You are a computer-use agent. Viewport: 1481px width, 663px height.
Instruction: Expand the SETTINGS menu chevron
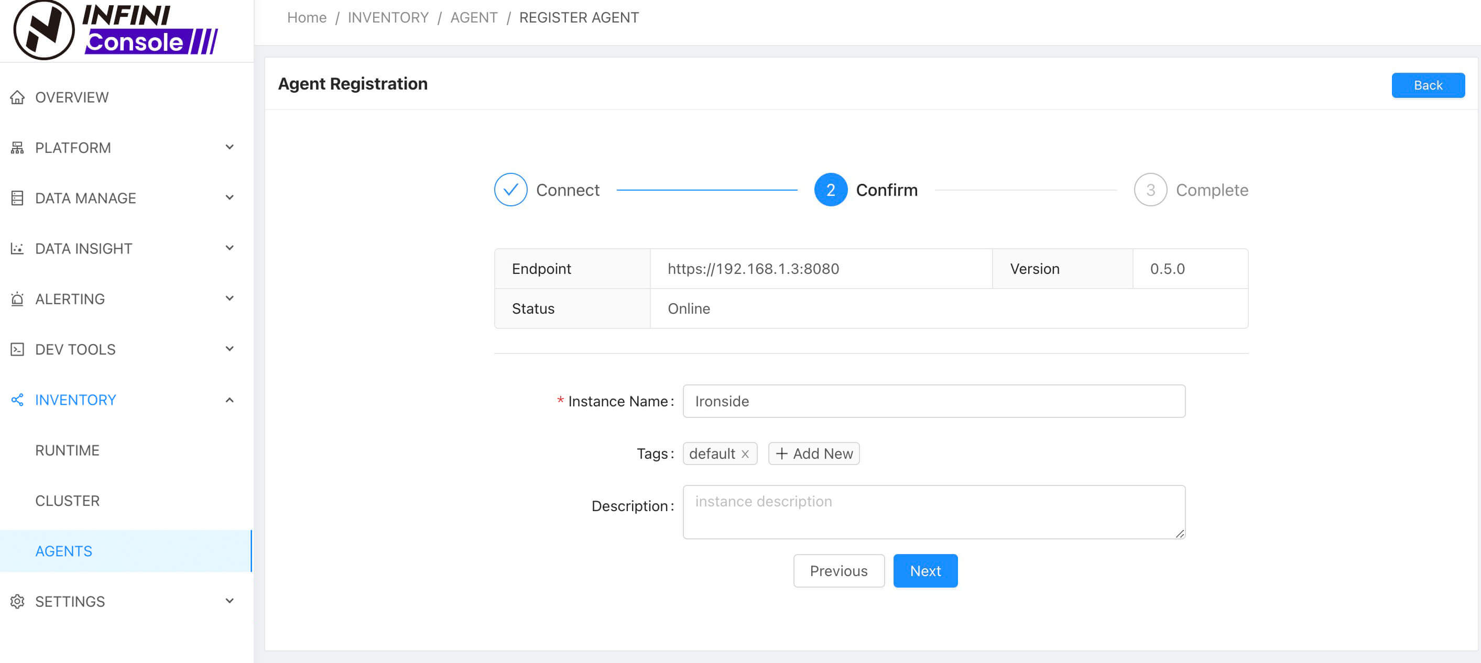(x=230, y=601)
